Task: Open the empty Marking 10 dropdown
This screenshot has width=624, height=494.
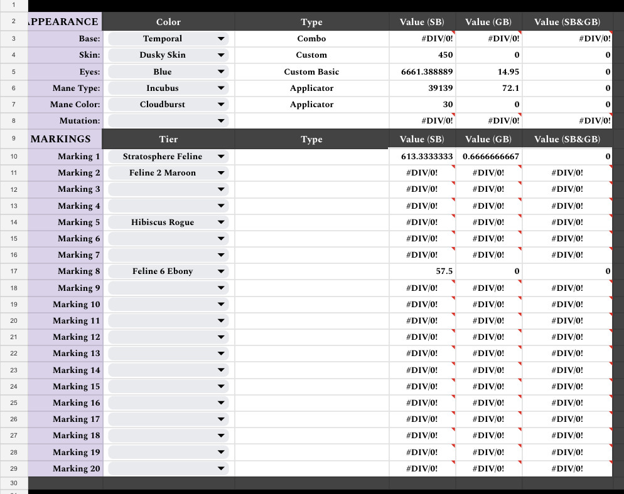Action: (168, 304)
